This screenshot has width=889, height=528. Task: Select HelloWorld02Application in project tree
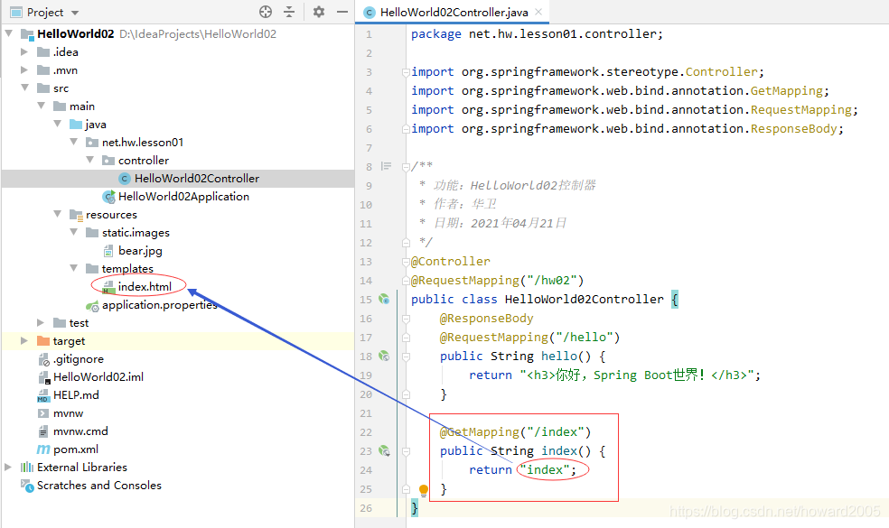[x=183, y=197]
